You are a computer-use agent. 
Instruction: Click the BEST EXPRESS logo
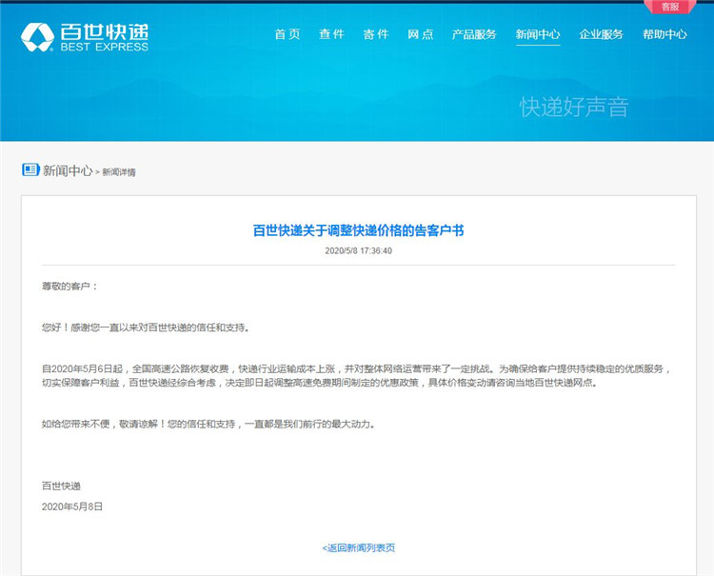(85, 37)
